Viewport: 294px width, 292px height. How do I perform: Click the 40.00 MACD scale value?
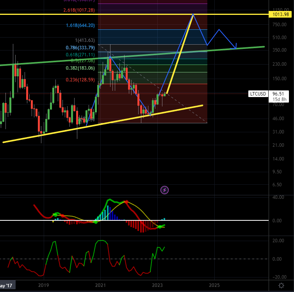click(x=278, y=197)
